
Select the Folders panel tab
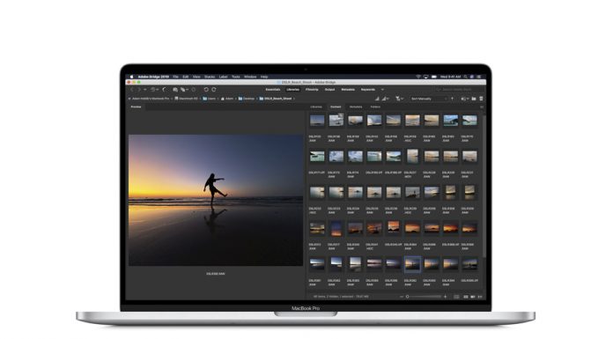click(375, 107)
